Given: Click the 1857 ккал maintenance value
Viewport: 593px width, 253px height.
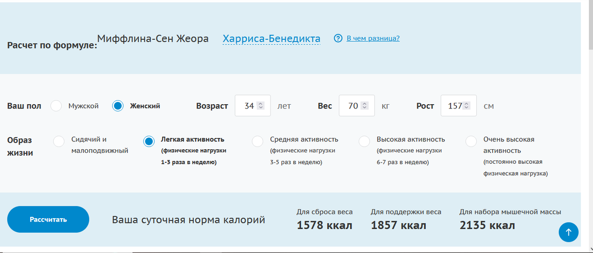Looking at the screenshot, I should 398,226.
